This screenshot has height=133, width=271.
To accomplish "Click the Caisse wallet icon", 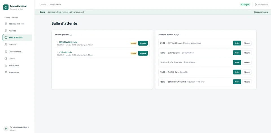I will (x=6, y=59).
